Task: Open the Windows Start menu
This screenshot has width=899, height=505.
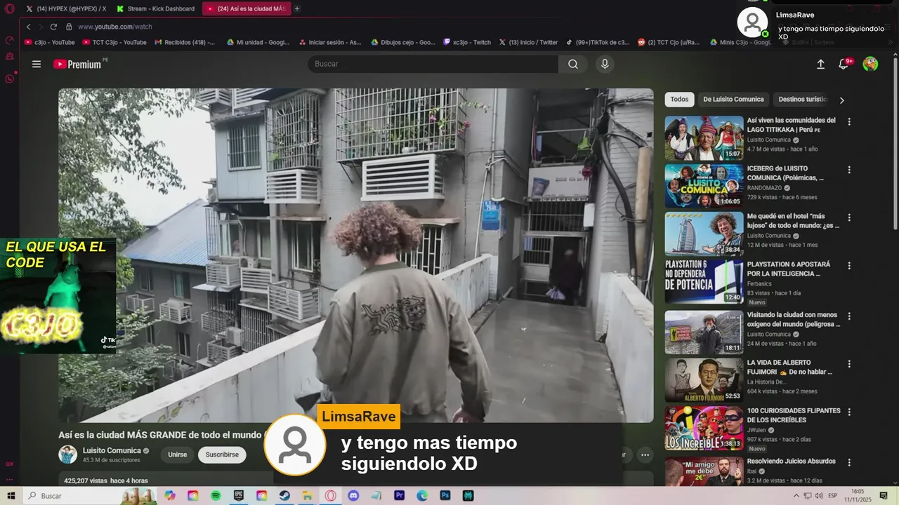Action: [x=10, y=496]
